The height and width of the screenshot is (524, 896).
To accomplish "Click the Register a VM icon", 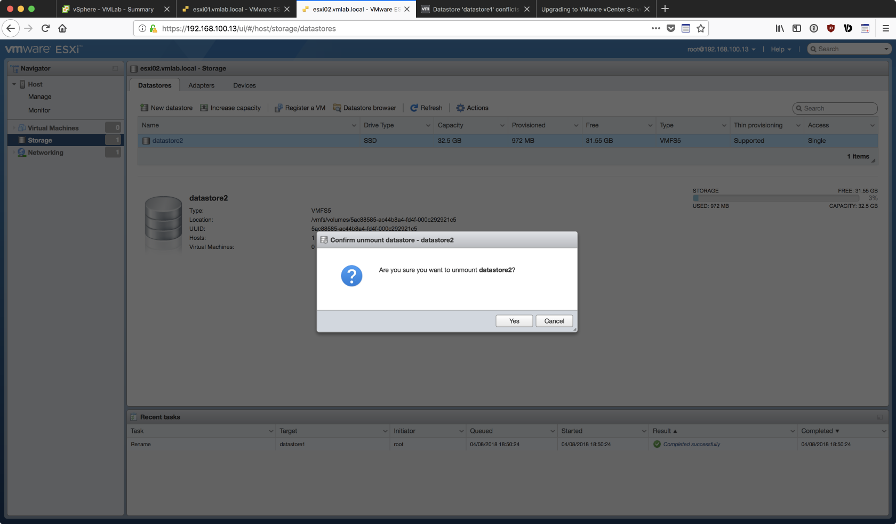I will coord(278,108).
